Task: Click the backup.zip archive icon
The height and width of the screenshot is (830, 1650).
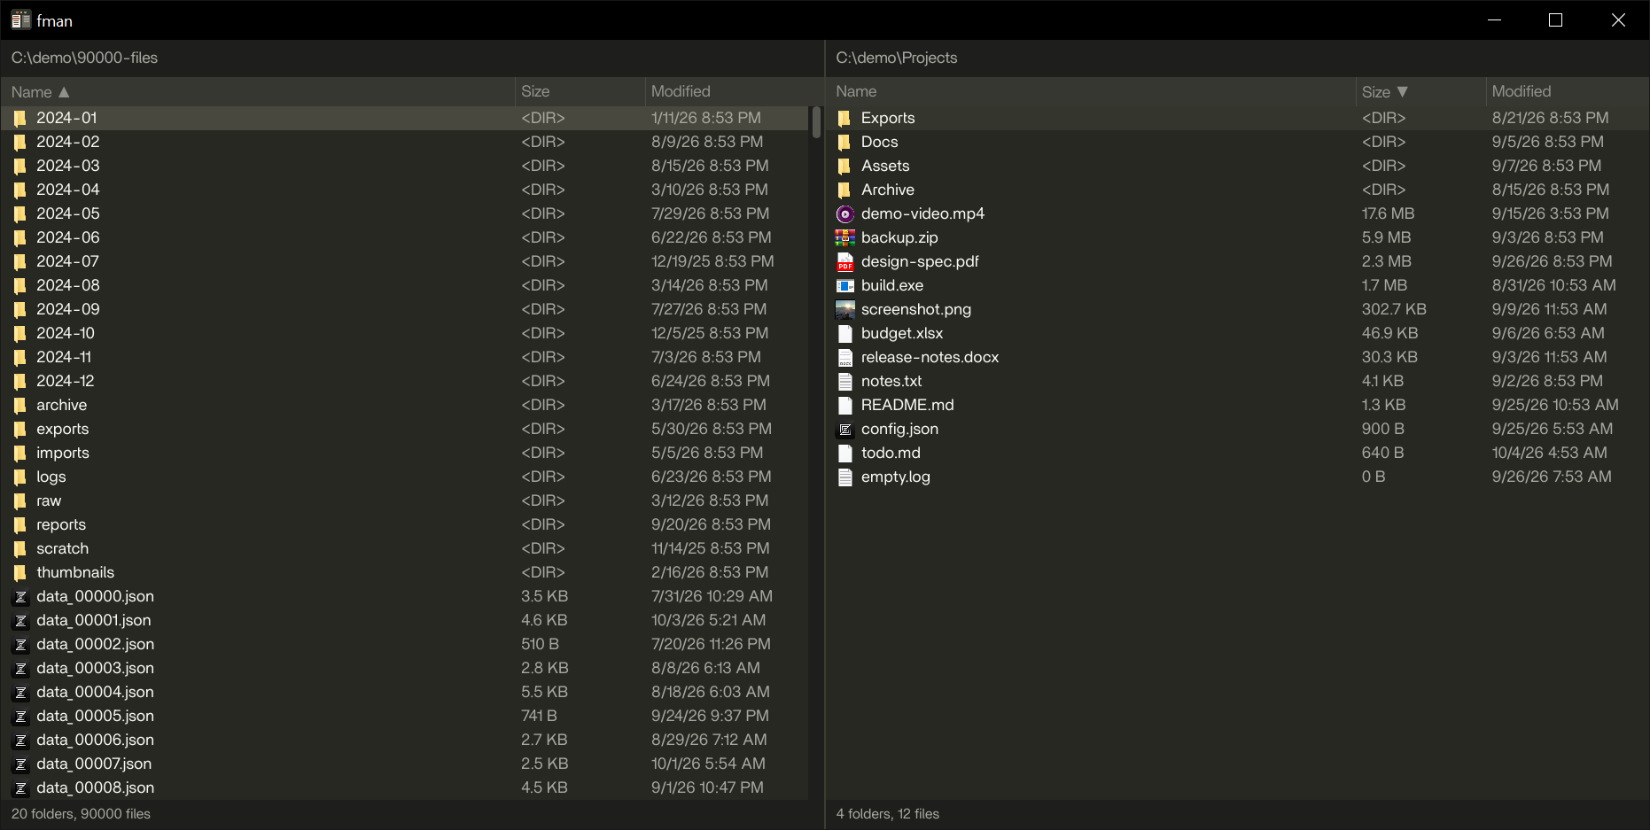Action: (845, 237)
